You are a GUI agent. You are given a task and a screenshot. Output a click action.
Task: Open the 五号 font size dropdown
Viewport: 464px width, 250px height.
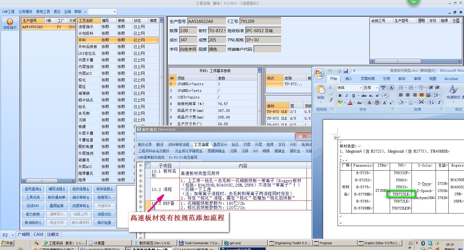point(376,87)
